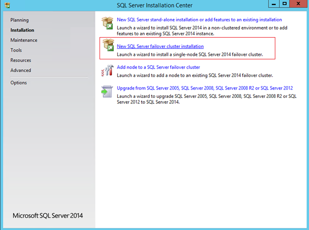Click the Add node tools icon
309x230 pixels.
click(107, 71)
